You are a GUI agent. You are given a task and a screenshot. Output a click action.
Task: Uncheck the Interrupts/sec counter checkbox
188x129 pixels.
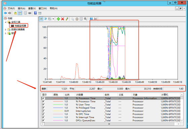click(x=43, y=111)
